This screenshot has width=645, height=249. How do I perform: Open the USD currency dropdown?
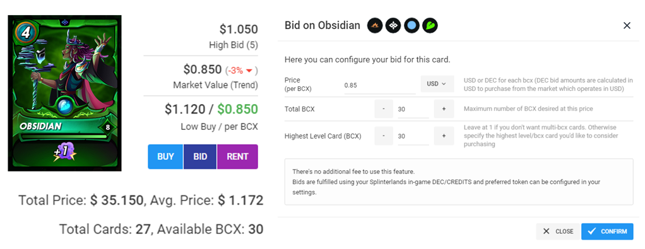(437, 84)
